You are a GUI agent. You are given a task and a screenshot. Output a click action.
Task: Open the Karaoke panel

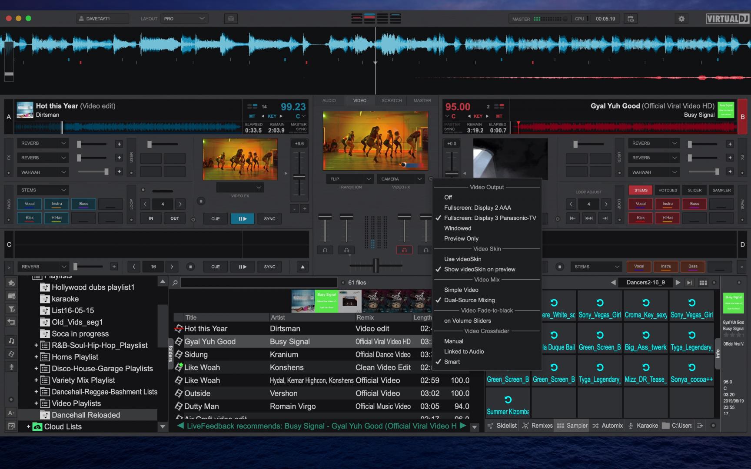coord(647,426)
